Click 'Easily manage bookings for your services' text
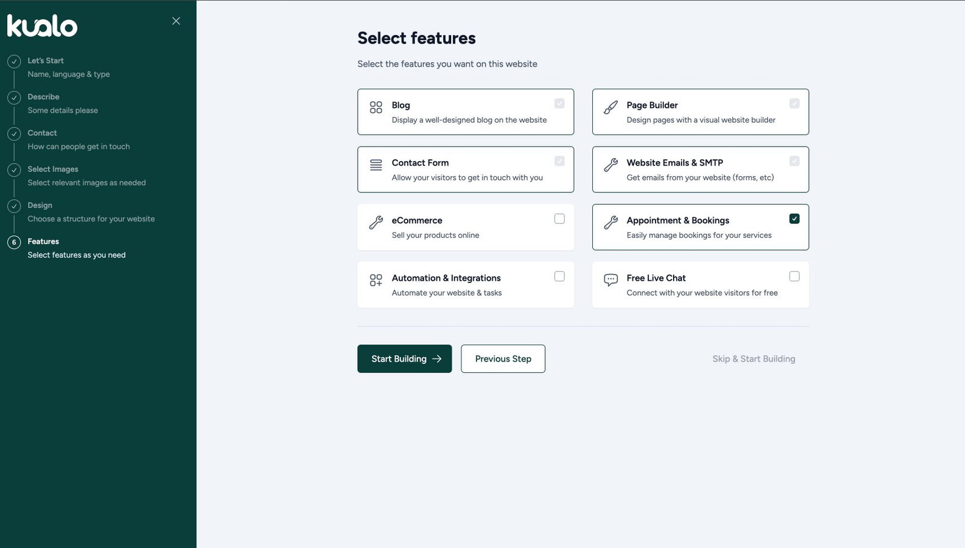This screenshot has width=965, height=548. tap(699, 235)
